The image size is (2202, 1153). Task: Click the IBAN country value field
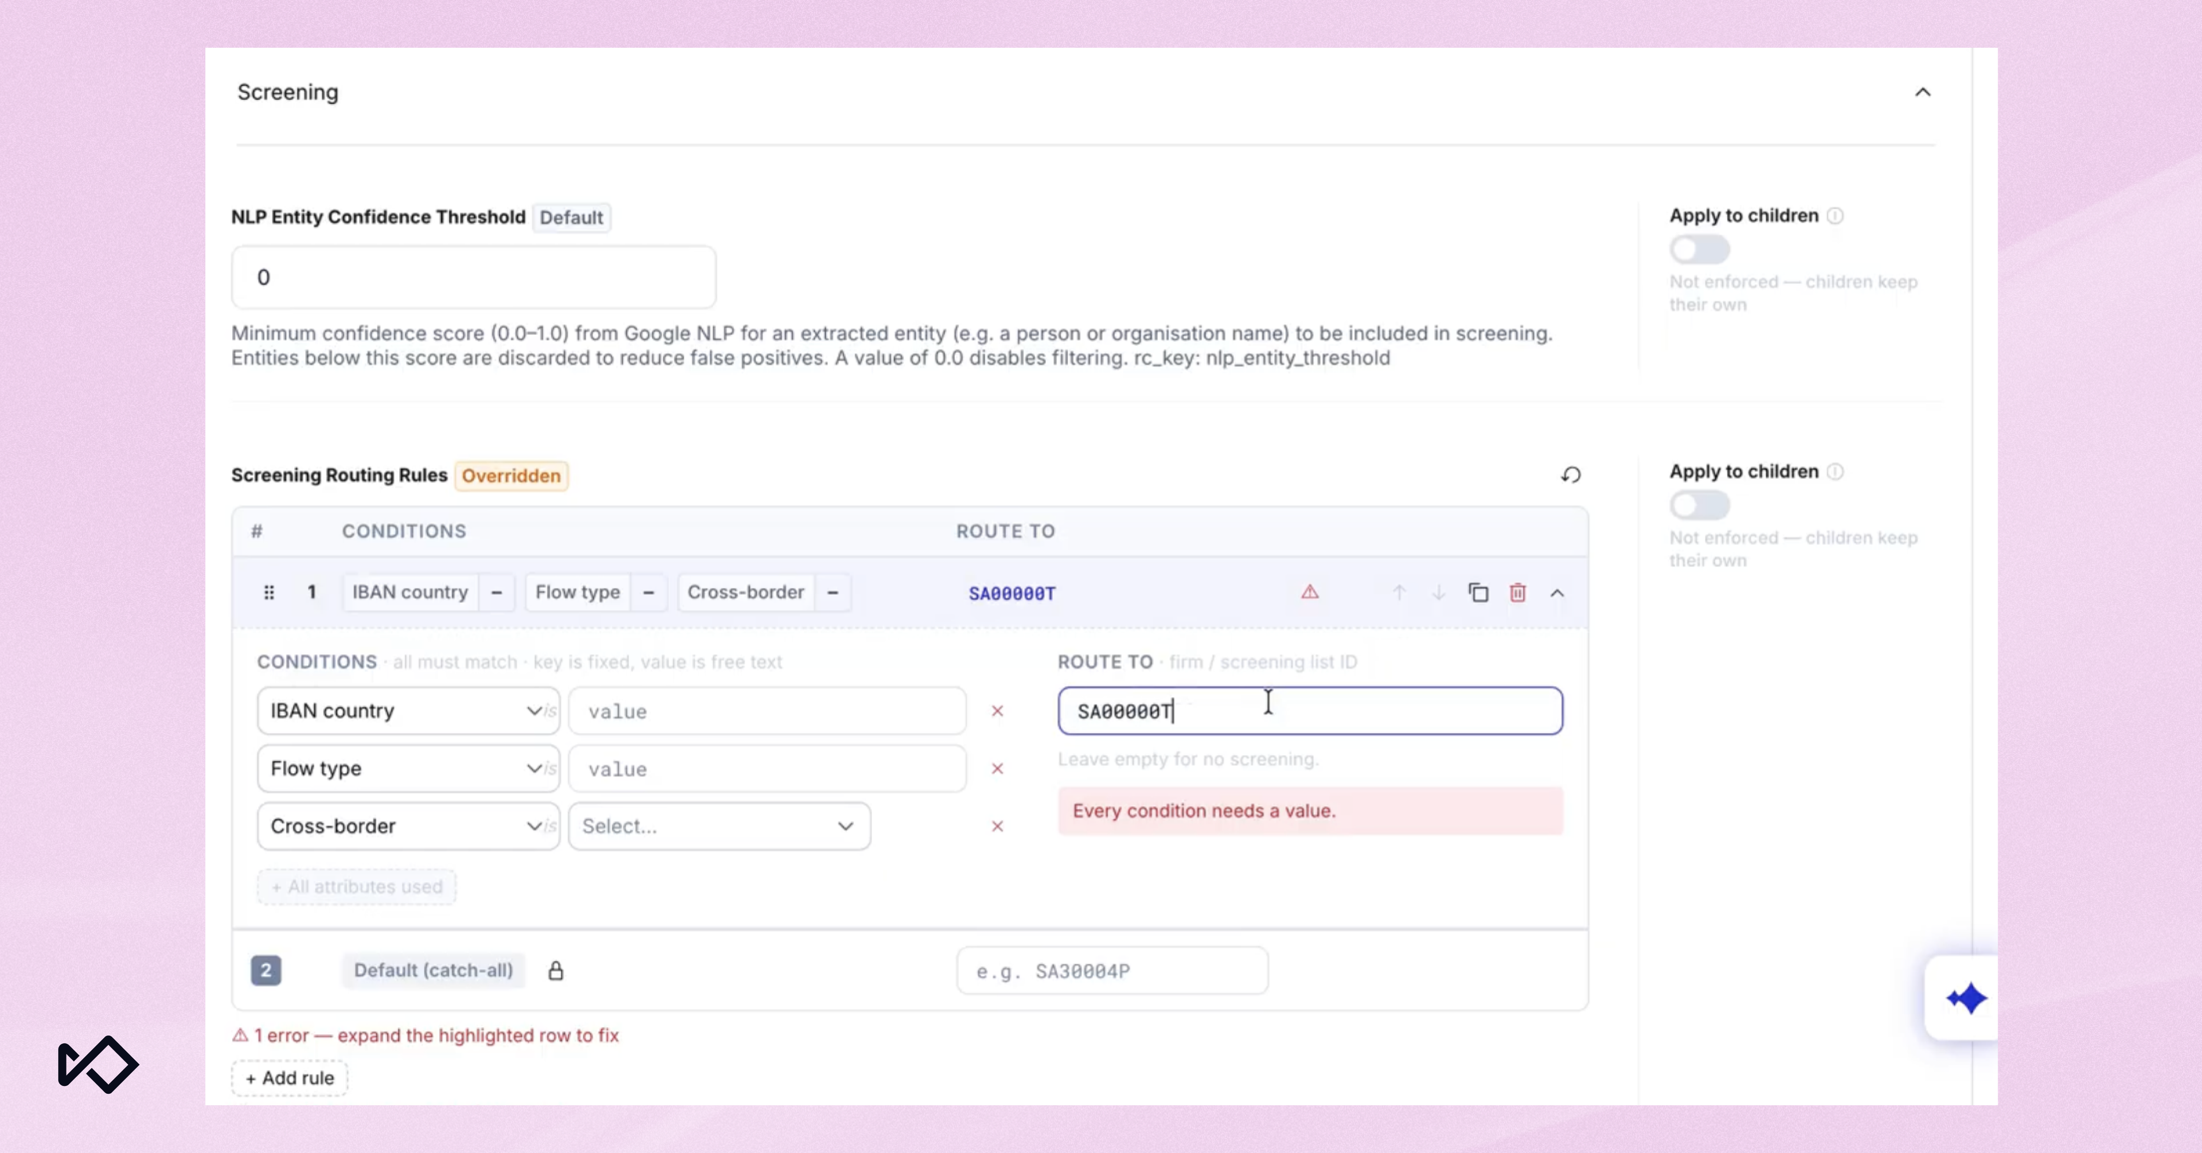pos(768,711)
